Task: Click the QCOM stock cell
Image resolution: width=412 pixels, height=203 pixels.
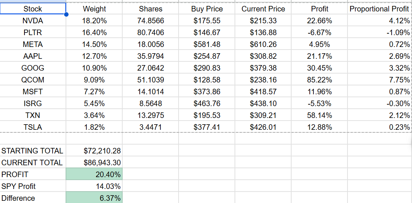Action: coord(33,80)
